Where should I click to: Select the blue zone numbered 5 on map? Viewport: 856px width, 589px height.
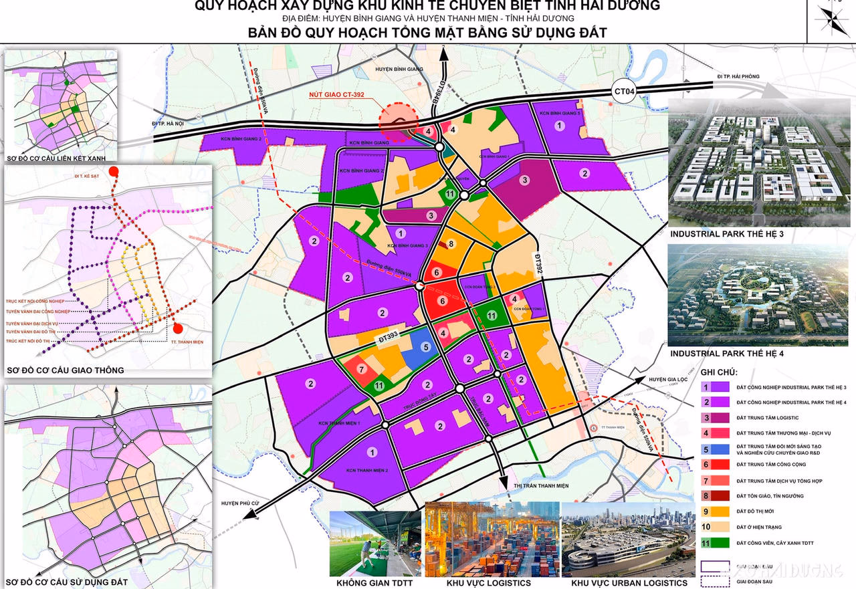[423, 347]
